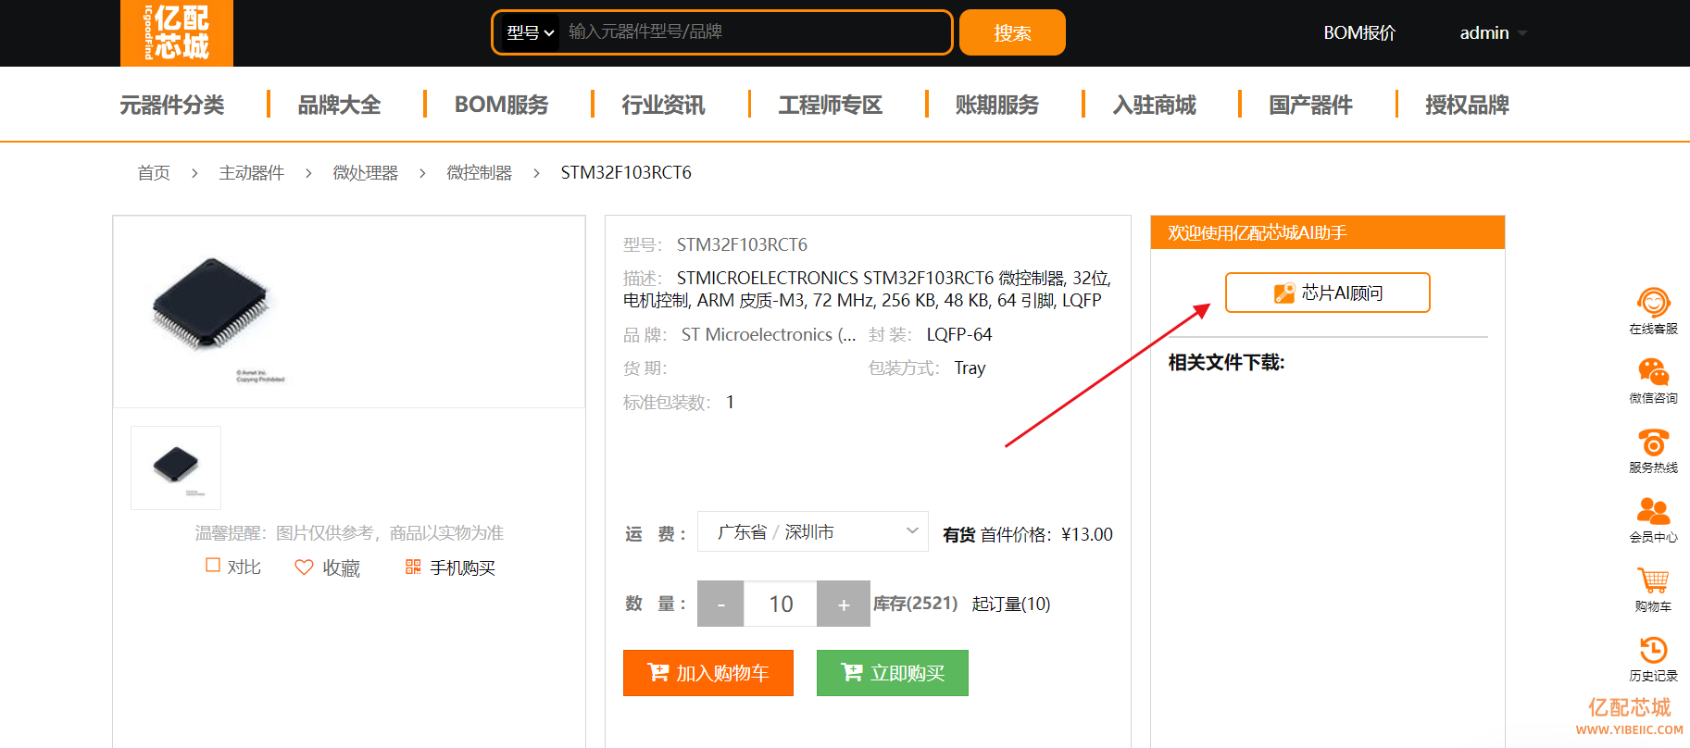The height and width of the screenshot is (748, 1690).
Task: Click the mobile purchase QR code icon
Action: (413, 567)
